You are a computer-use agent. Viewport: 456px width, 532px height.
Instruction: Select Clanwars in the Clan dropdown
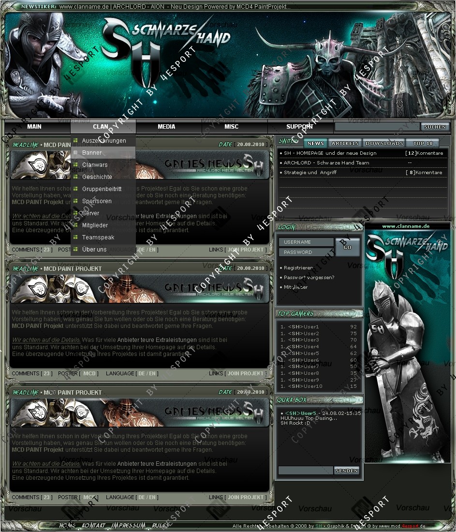95,164
